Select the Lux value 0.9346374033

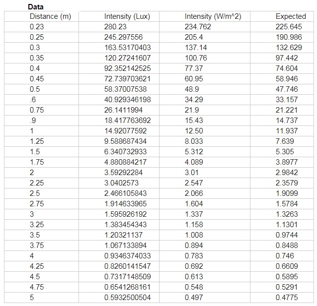pos(127,256)
